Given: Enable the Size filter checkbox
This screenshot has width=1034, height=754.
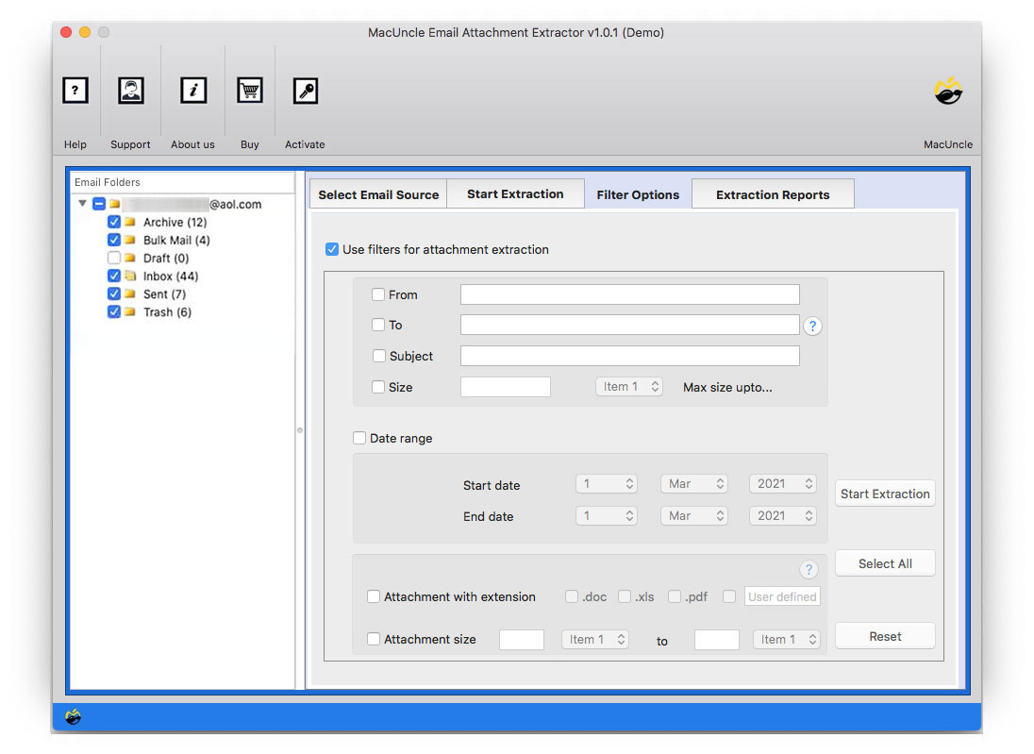Looking at the screenshot, I should (378, 387).
